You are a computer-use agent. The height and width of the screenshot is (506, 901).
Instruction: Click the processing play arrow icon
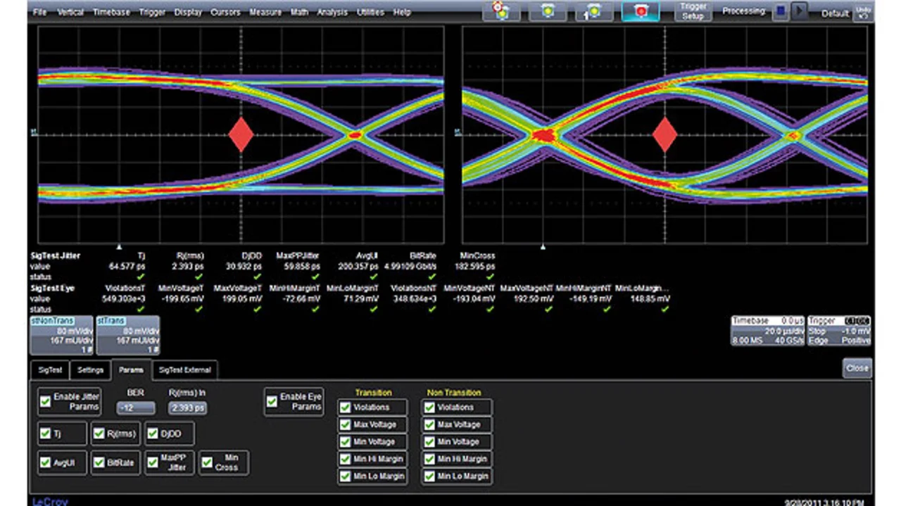pos(798,11)
